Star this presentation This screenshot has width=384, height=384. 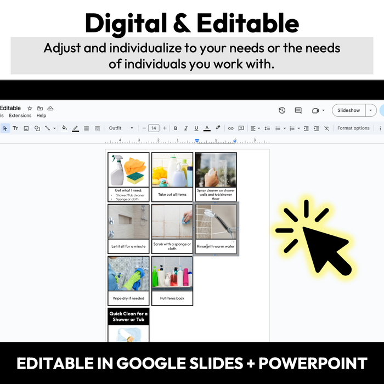click(30, 109)
